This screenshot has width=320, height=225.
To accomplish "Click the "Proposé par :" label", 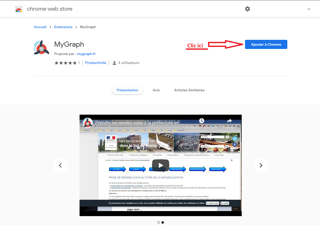I will click(x=65, y=54).
